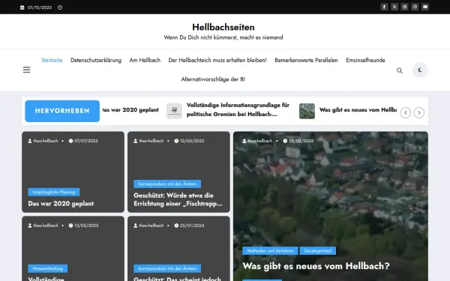Open Alternativvorschläge der BI menu item
Screen dimensions: 450x281
click(213, 79)
